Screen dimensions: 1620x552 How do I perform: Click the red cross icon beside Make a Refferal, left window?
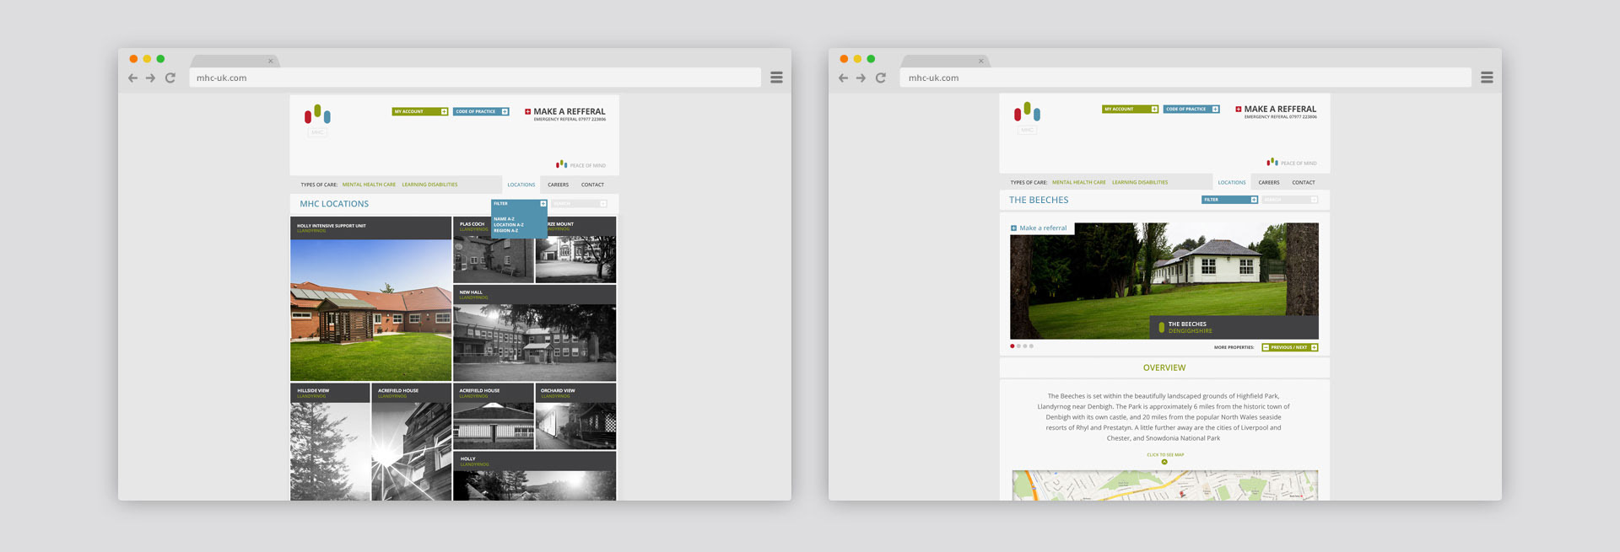click(x=528, y=111)
